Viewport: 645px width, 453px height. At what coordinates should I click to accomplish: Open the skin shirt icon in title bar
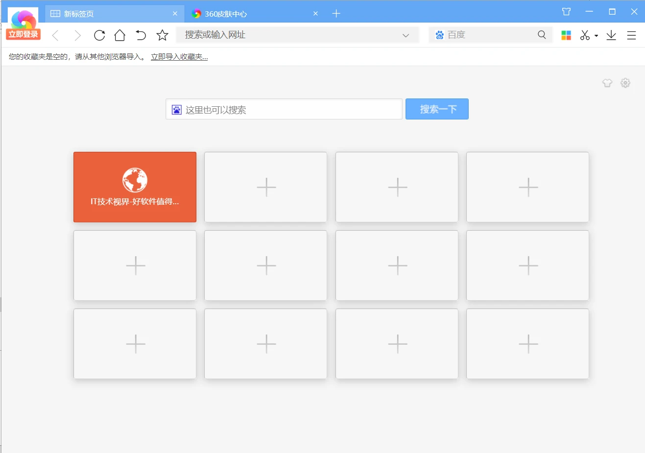567,12
